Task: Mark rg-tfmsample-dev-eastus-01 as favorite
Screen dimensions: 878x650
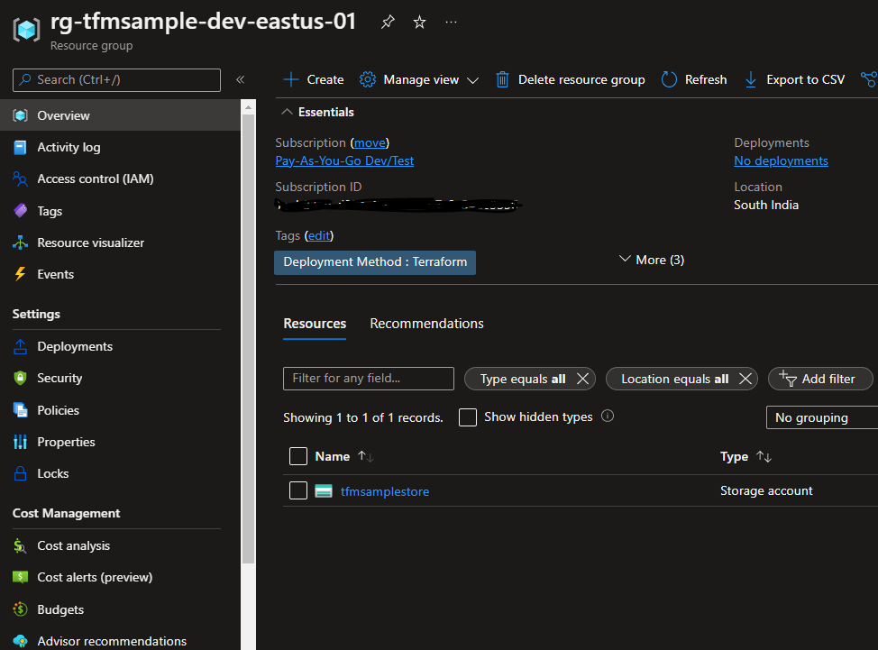Action: click(418, 22)
